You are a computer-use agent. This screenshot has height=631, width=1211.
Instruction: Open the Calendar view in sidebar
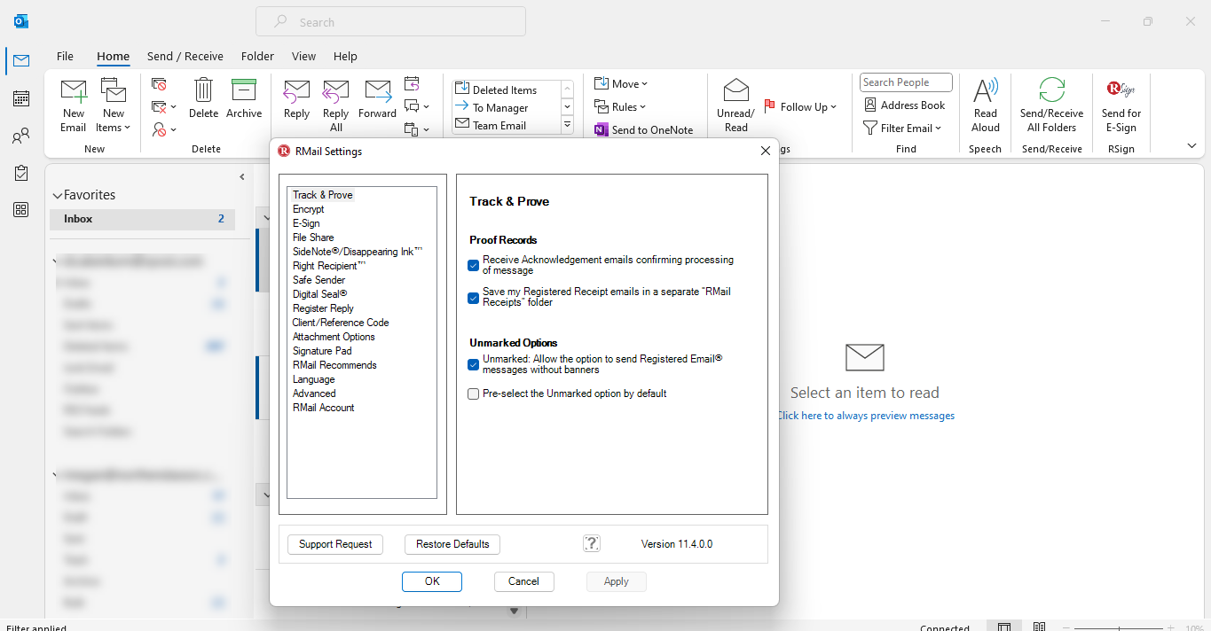coord(21,98)
